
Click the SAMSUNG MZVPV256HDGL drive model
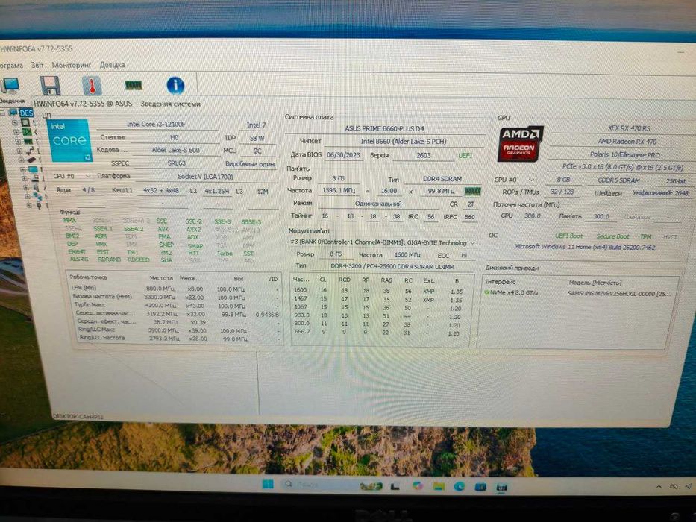pyautogui.click(x=619, y=294)
